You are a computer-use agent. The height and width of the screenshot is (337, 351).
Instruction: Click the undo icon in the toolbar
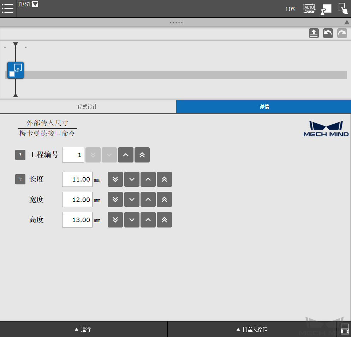coord(328,33)
